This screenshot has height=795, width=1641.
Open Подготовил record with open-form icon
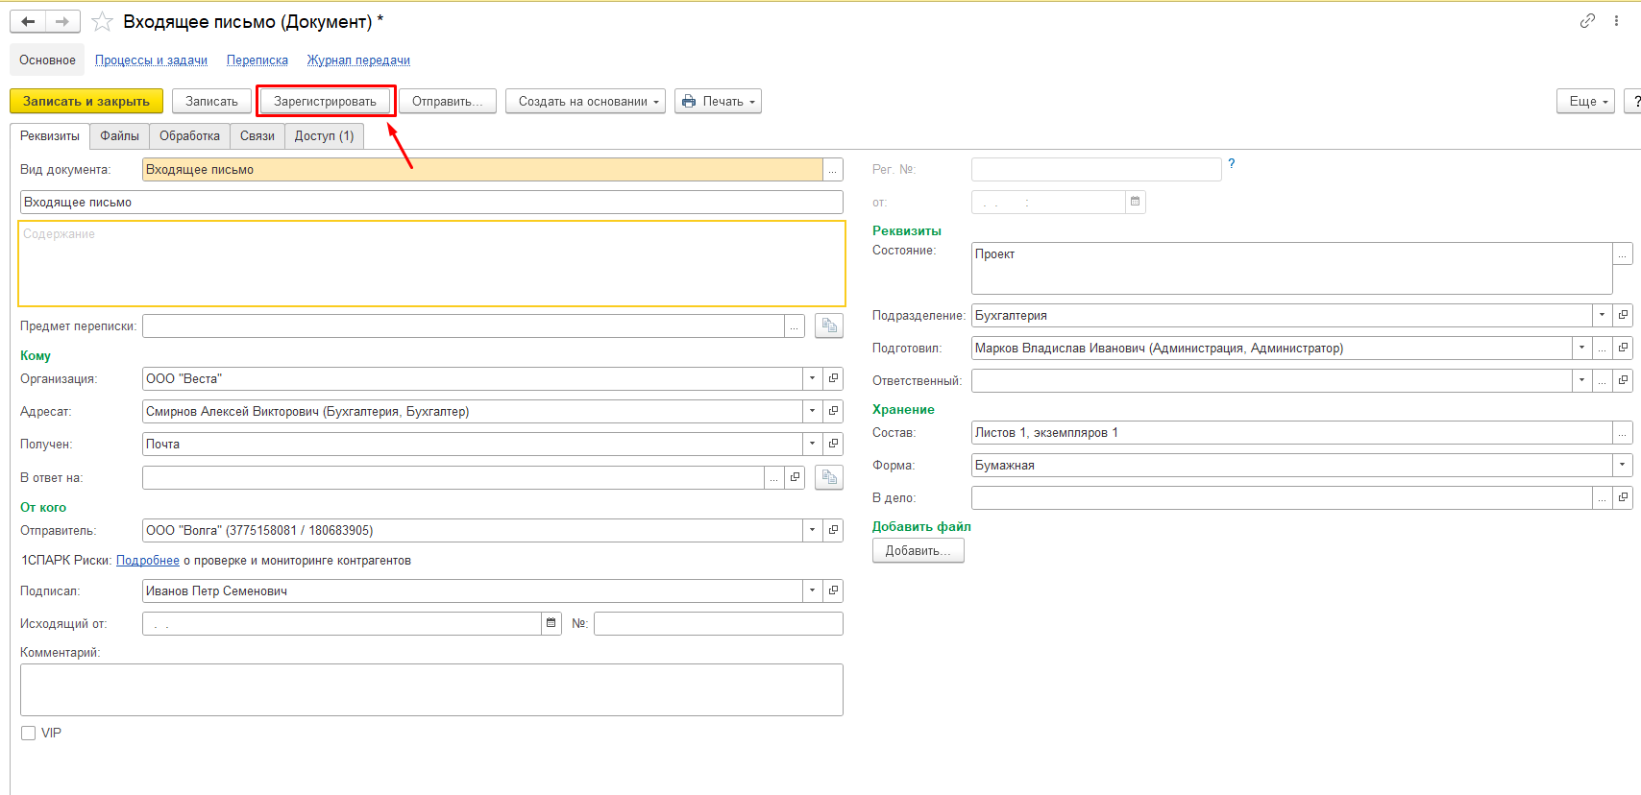point(1623,348)
